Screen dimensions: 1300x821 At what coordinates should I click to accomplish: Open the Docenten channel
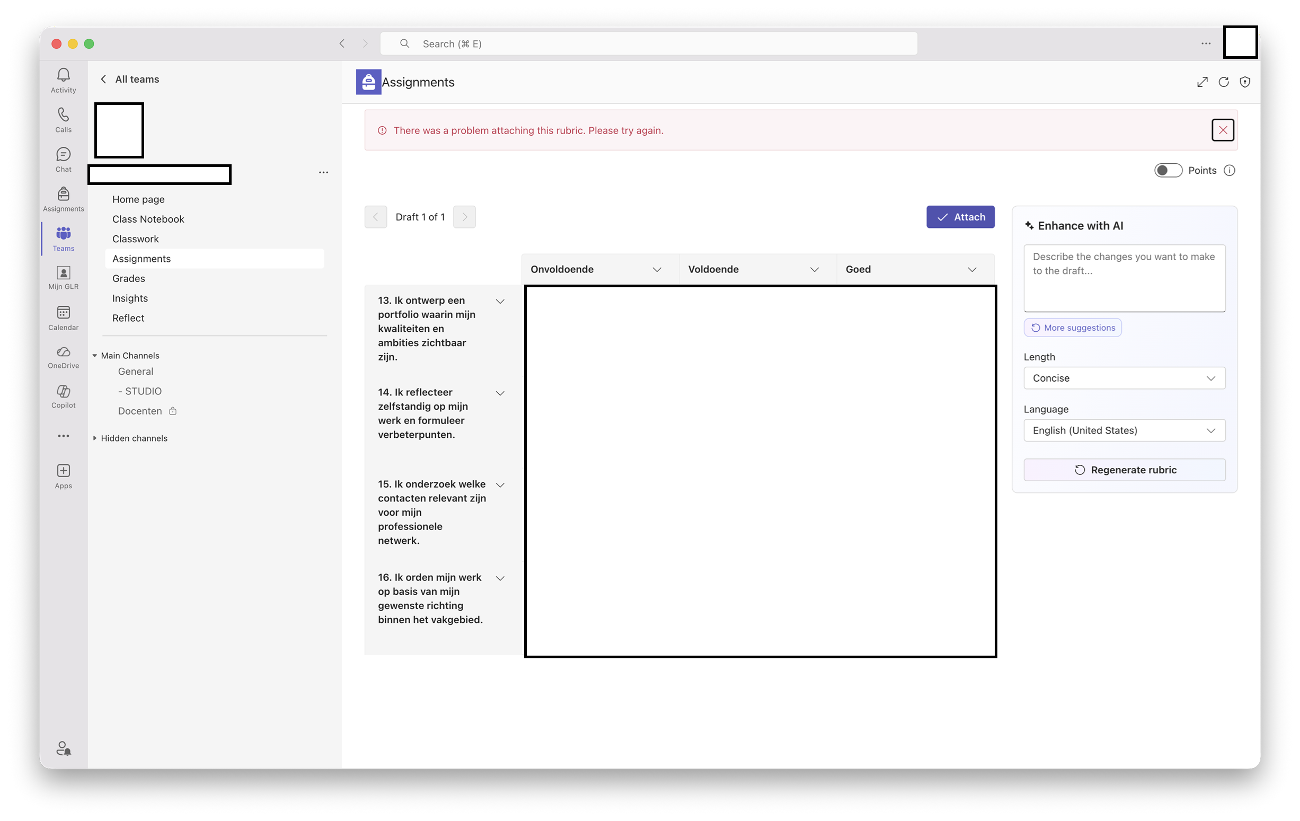click(140, 411)
